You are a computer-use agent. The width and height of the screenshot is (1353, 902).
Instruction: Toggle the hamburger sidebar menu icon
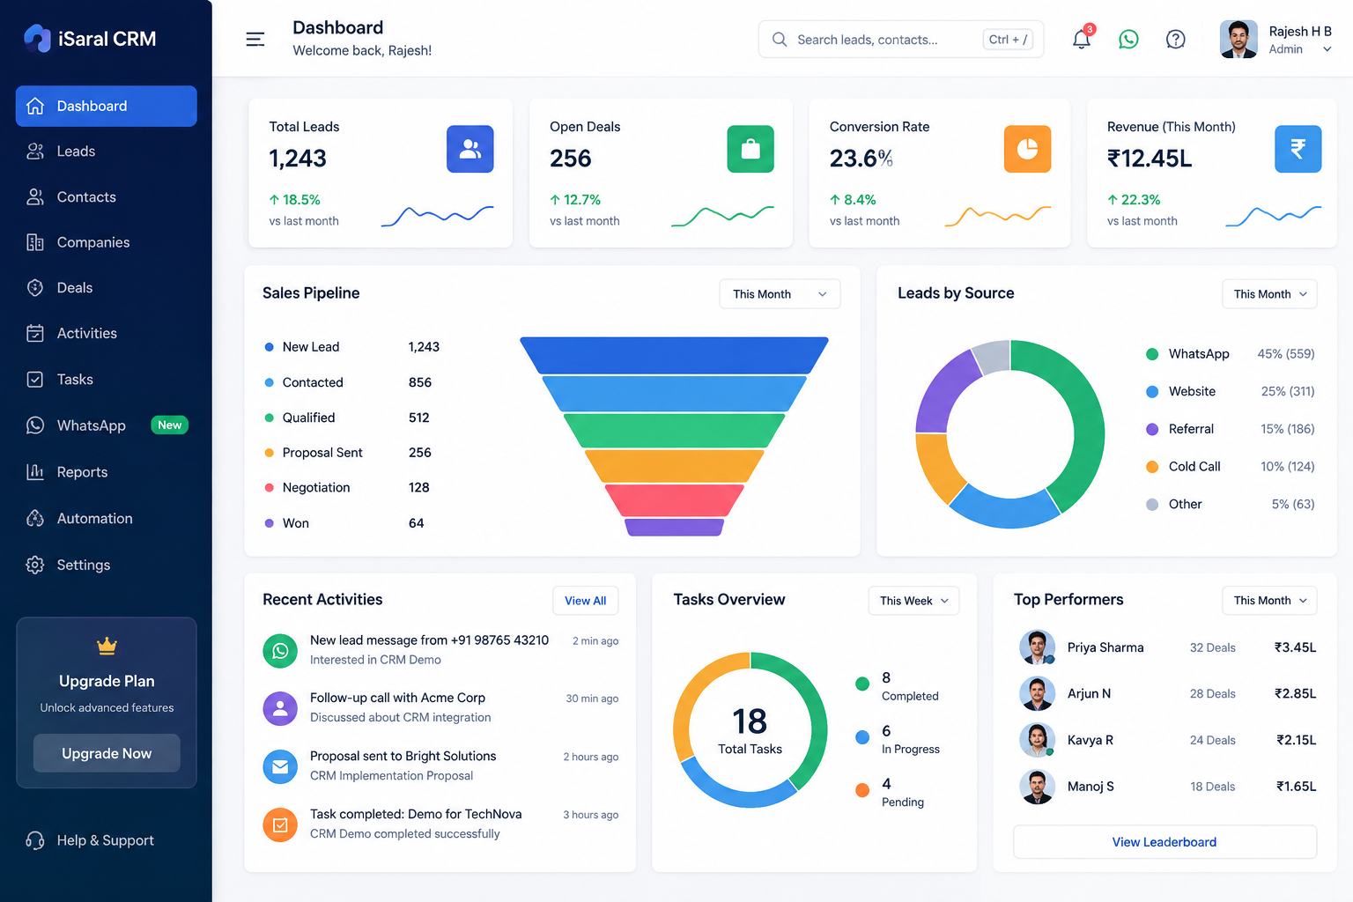point(255,39)
